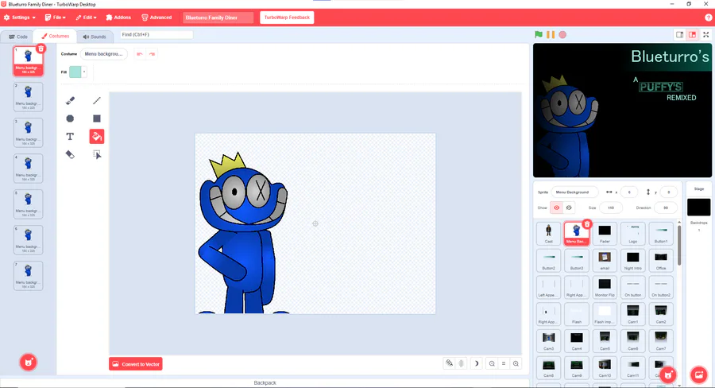Select the Circle tool
The width and height of the screenshot is (715, 388).
click(70, 118)
